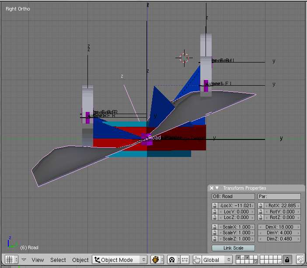
Task: Click the Road object label in viewport
Action: coord(154,137)
